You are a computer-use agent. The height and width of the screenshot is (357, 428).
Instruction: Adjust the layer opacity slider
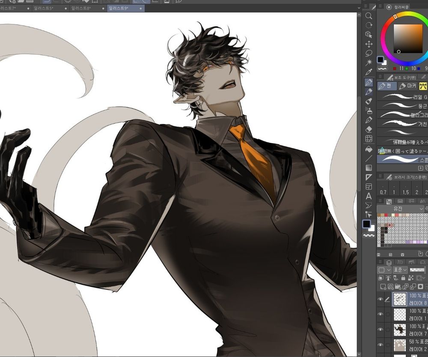(417, 270)
